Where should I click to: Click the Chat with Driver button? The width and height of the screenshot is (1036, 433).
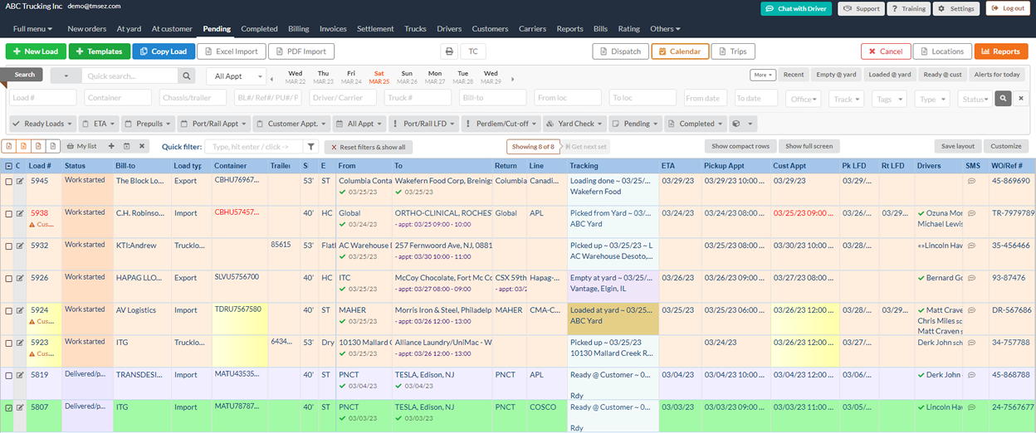tap(796, 8)
